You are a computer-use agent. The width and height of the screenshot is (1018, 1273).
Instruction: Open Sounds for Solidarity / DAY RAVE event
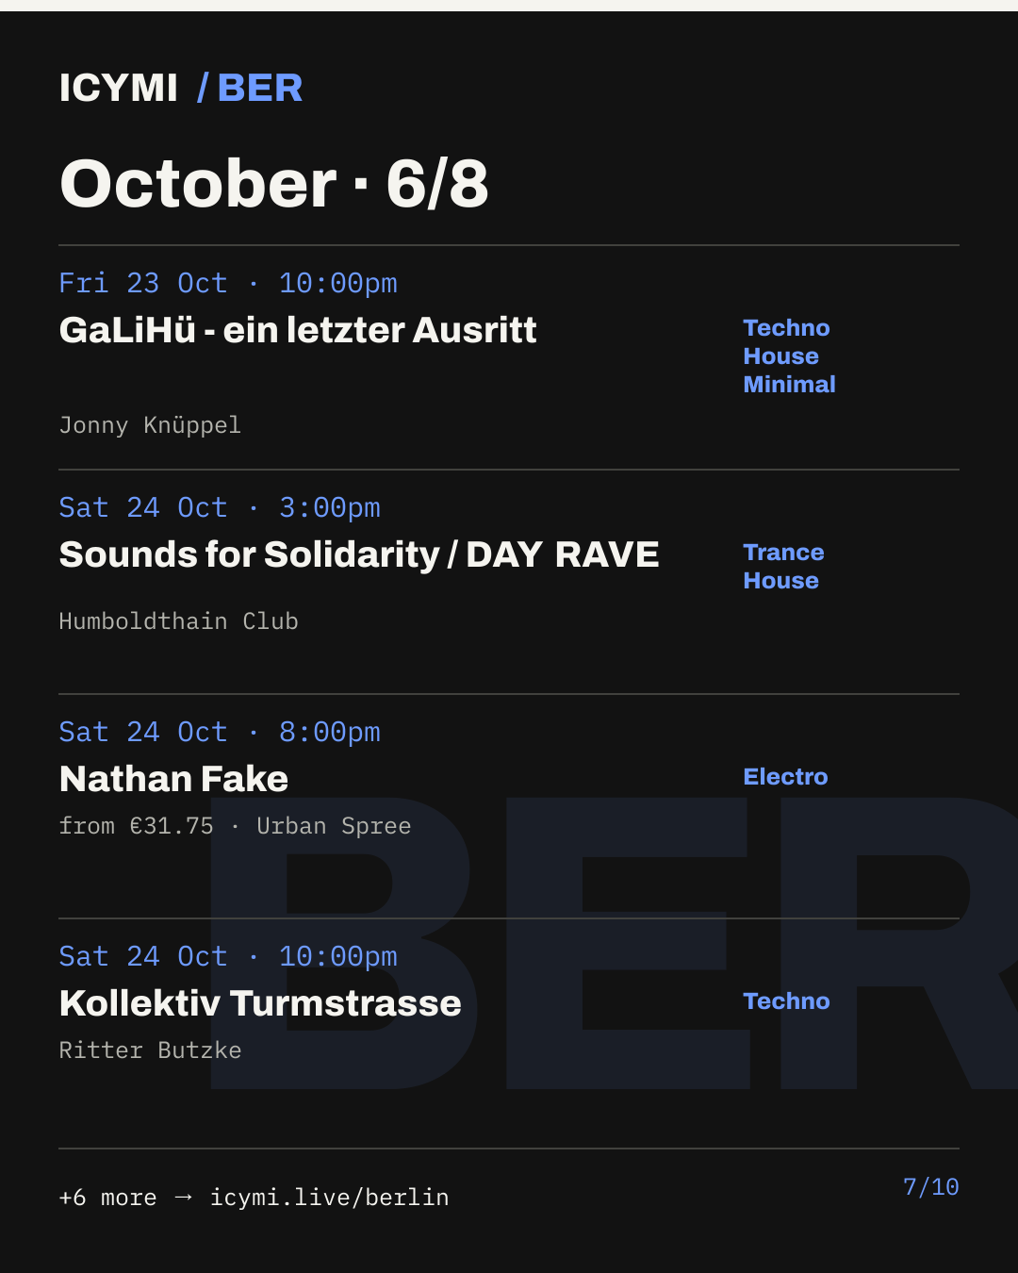point(359,554)
